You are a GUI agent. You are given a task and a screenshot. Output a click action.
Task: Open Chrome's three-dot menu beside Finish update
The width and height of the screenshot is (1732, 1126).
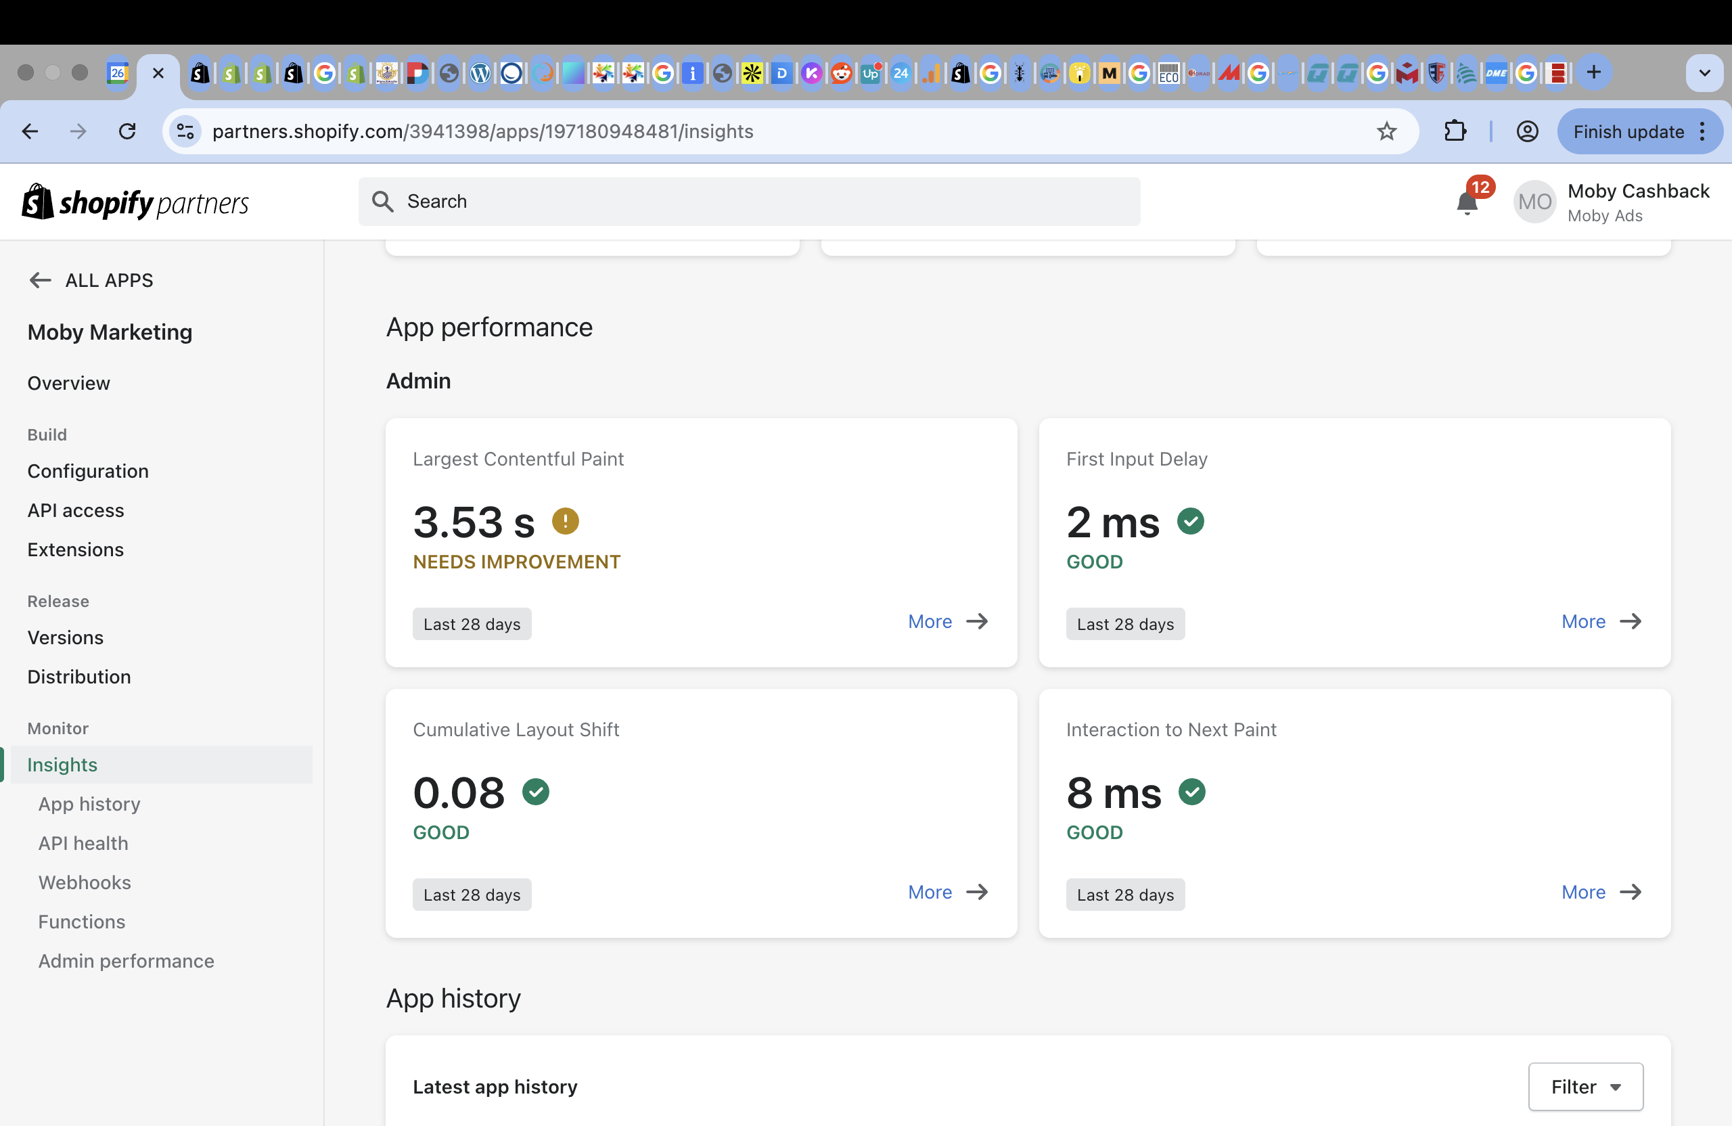pyautogui.click(x=1702, y=131)
